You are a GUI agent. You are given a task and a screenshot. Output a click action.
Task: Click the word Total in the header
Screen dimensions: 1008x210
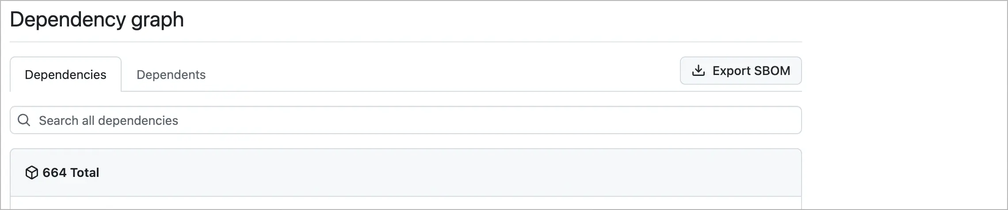85,172
